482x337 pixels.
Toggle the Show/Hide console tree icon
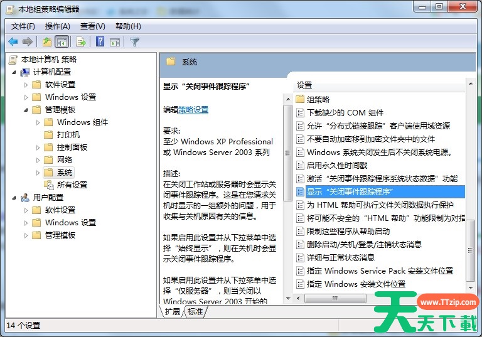62,42
